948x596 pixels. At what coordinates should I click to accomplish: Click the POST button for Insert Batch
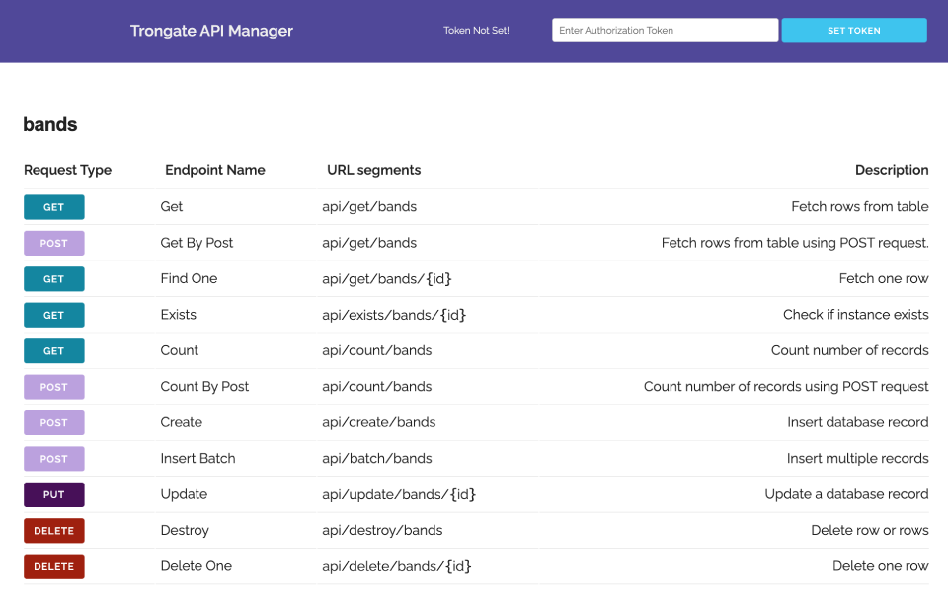53,459
